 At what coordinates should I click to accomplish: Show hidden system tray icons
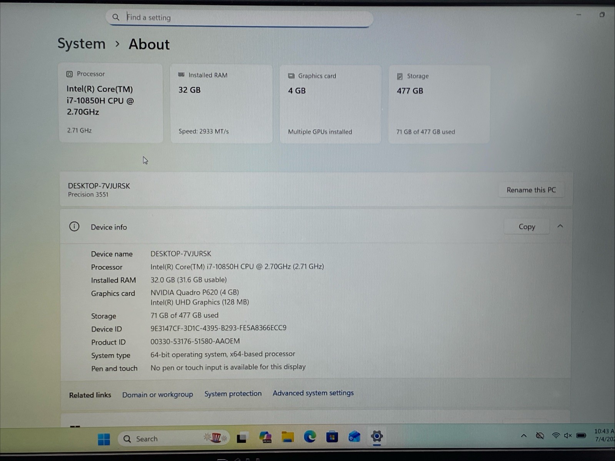tap(523, 436)
